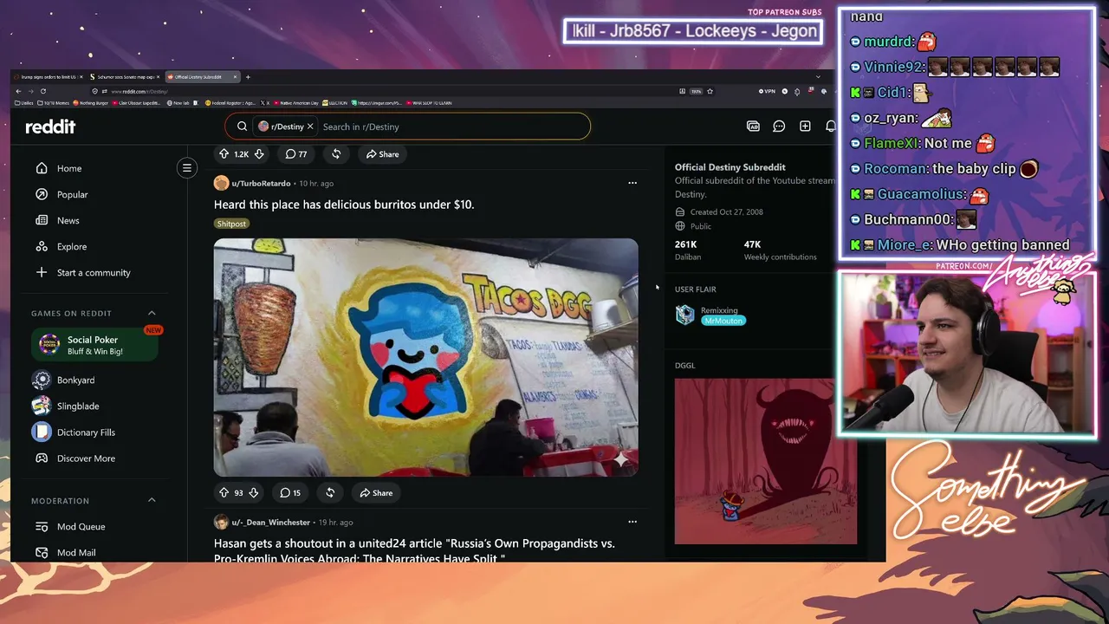Collapse the Games on Reddit section

tap(152, 313)
